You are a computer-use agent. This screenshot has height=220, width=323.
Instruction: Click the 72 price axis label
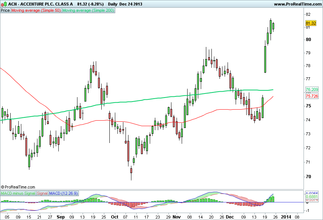point(308,148)
